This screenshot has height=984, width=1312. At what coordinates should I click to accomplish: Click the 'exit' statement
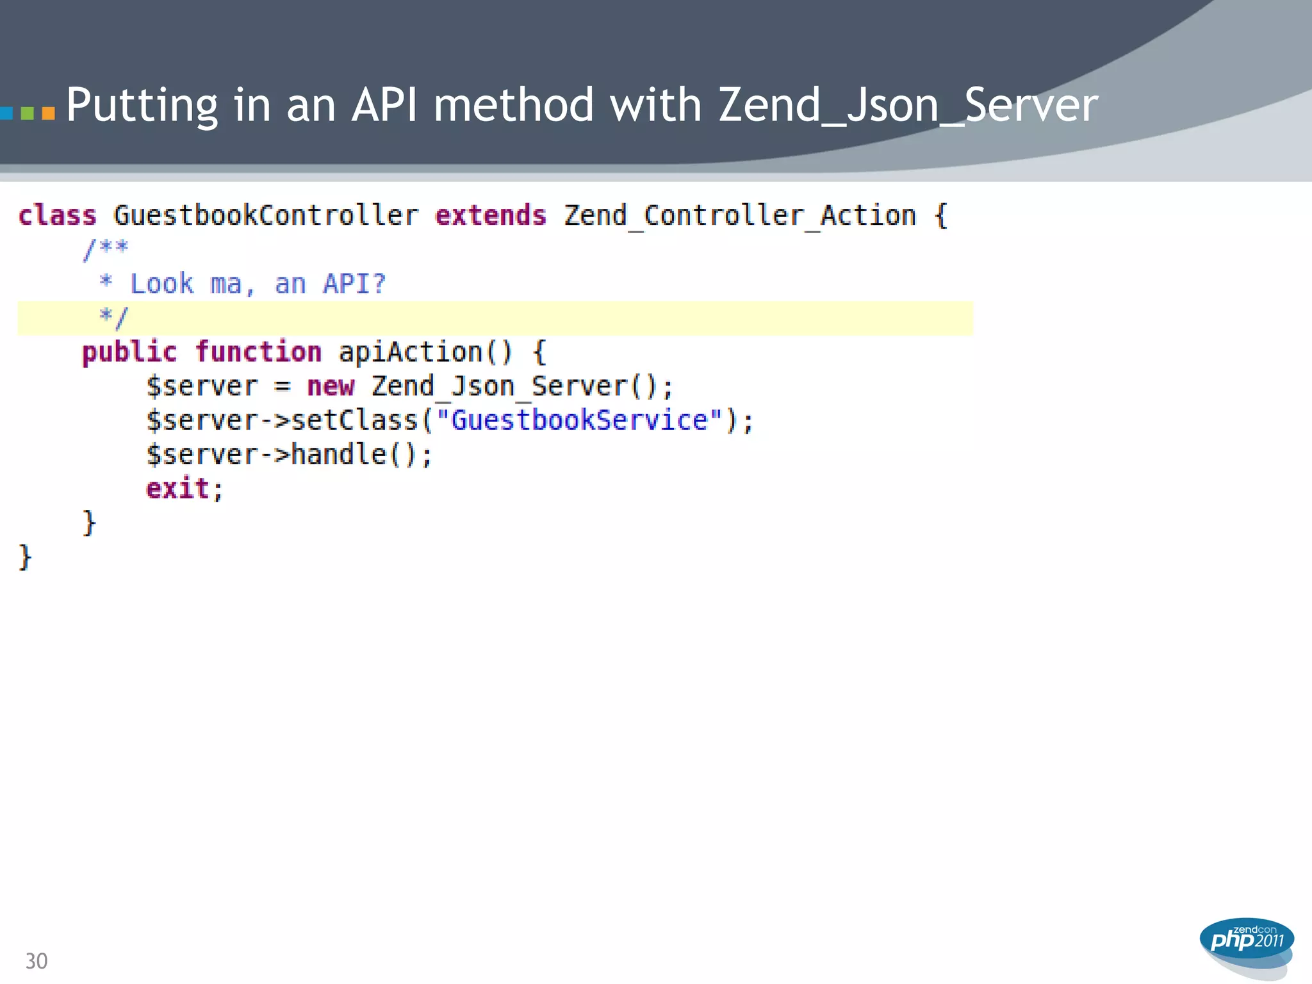pos(177,489)
